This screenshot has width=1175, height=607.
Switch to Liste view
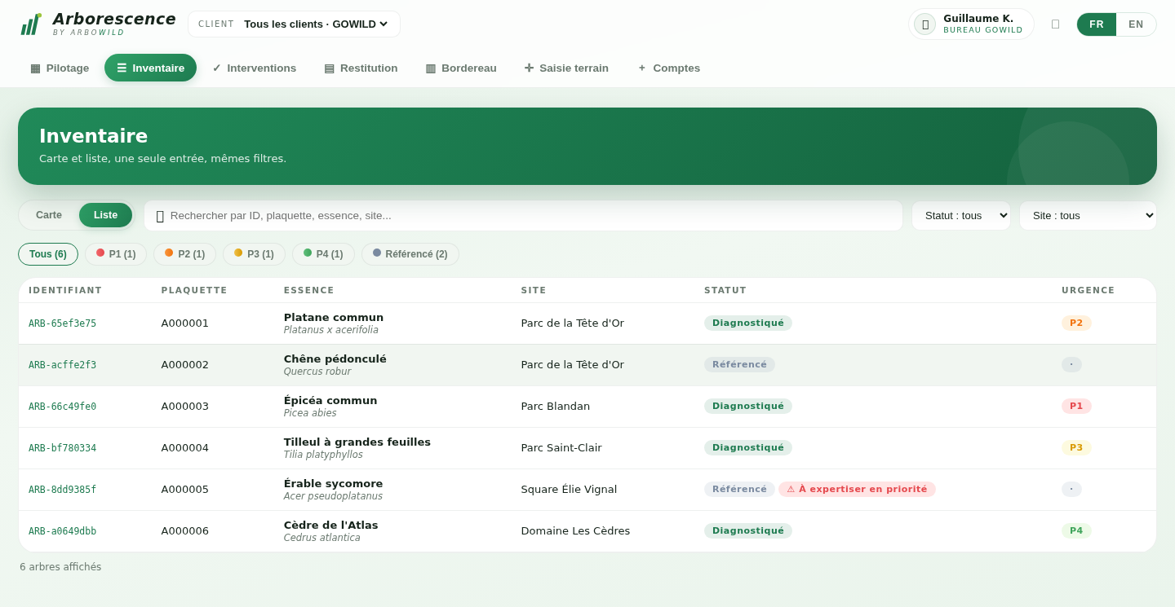point(105,215)
